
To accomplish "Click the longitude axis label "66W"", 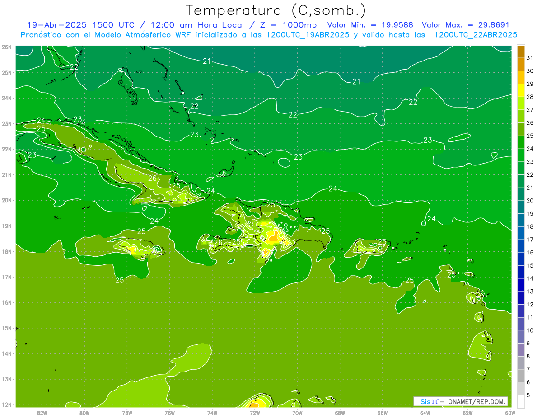I will point(382,413).
